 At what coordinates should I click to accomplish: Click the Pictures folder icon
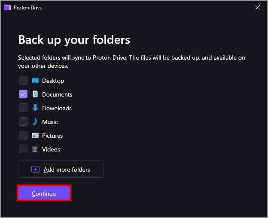[x=35, y=136]
